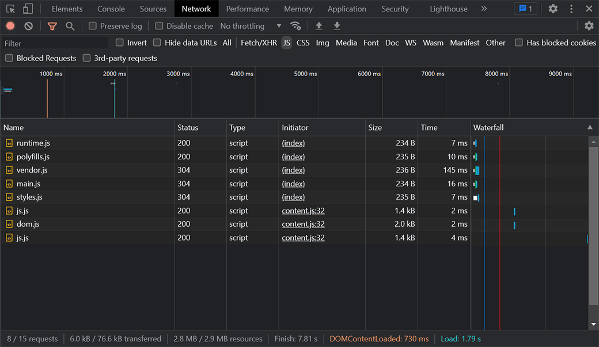Check the Disable cache option
Screen dimensions: 599x347
click(160, 26)
